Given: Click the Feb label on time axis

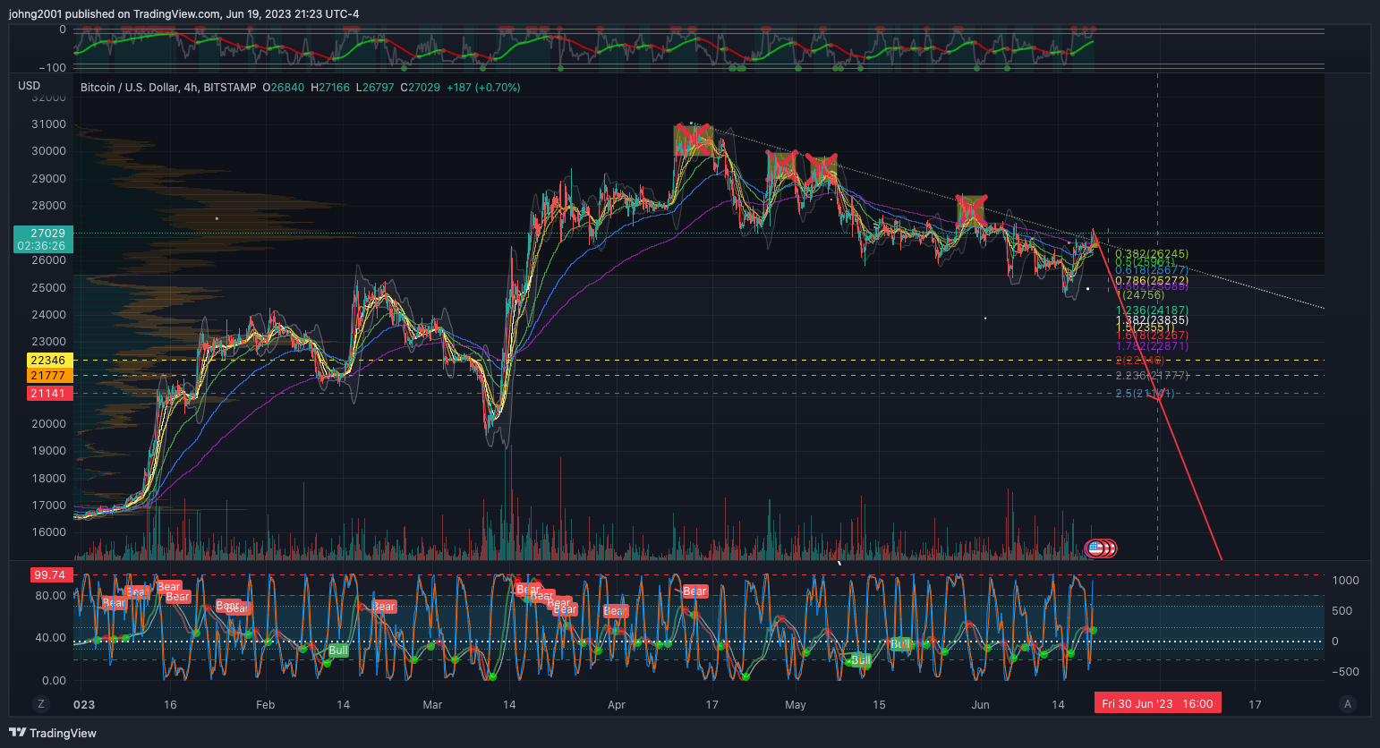Looking at the screenshot, I should click(x=266, y=705).
